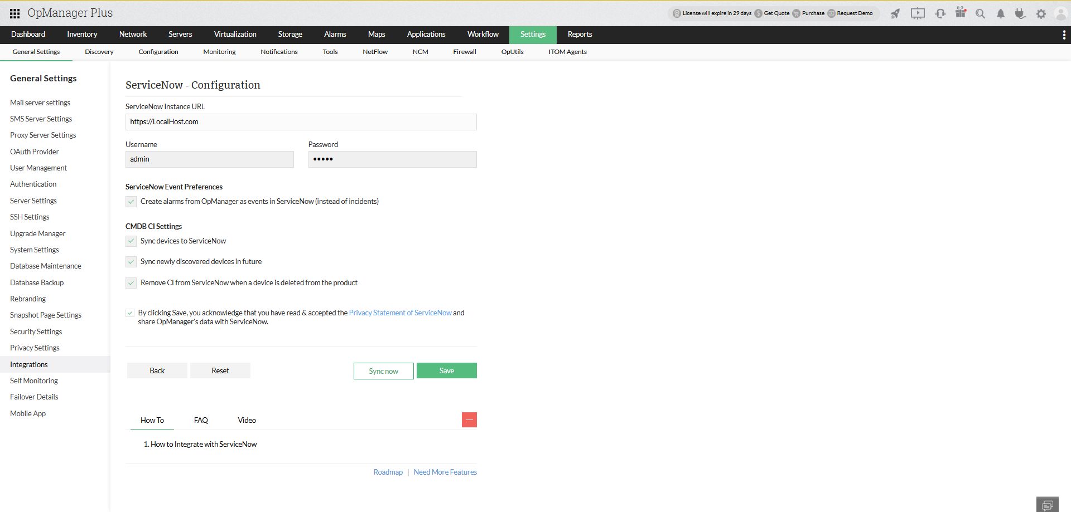The image size is (1071, 512).
Task: Switch to the FAQ help tab
Action: [x=201, y=421]
